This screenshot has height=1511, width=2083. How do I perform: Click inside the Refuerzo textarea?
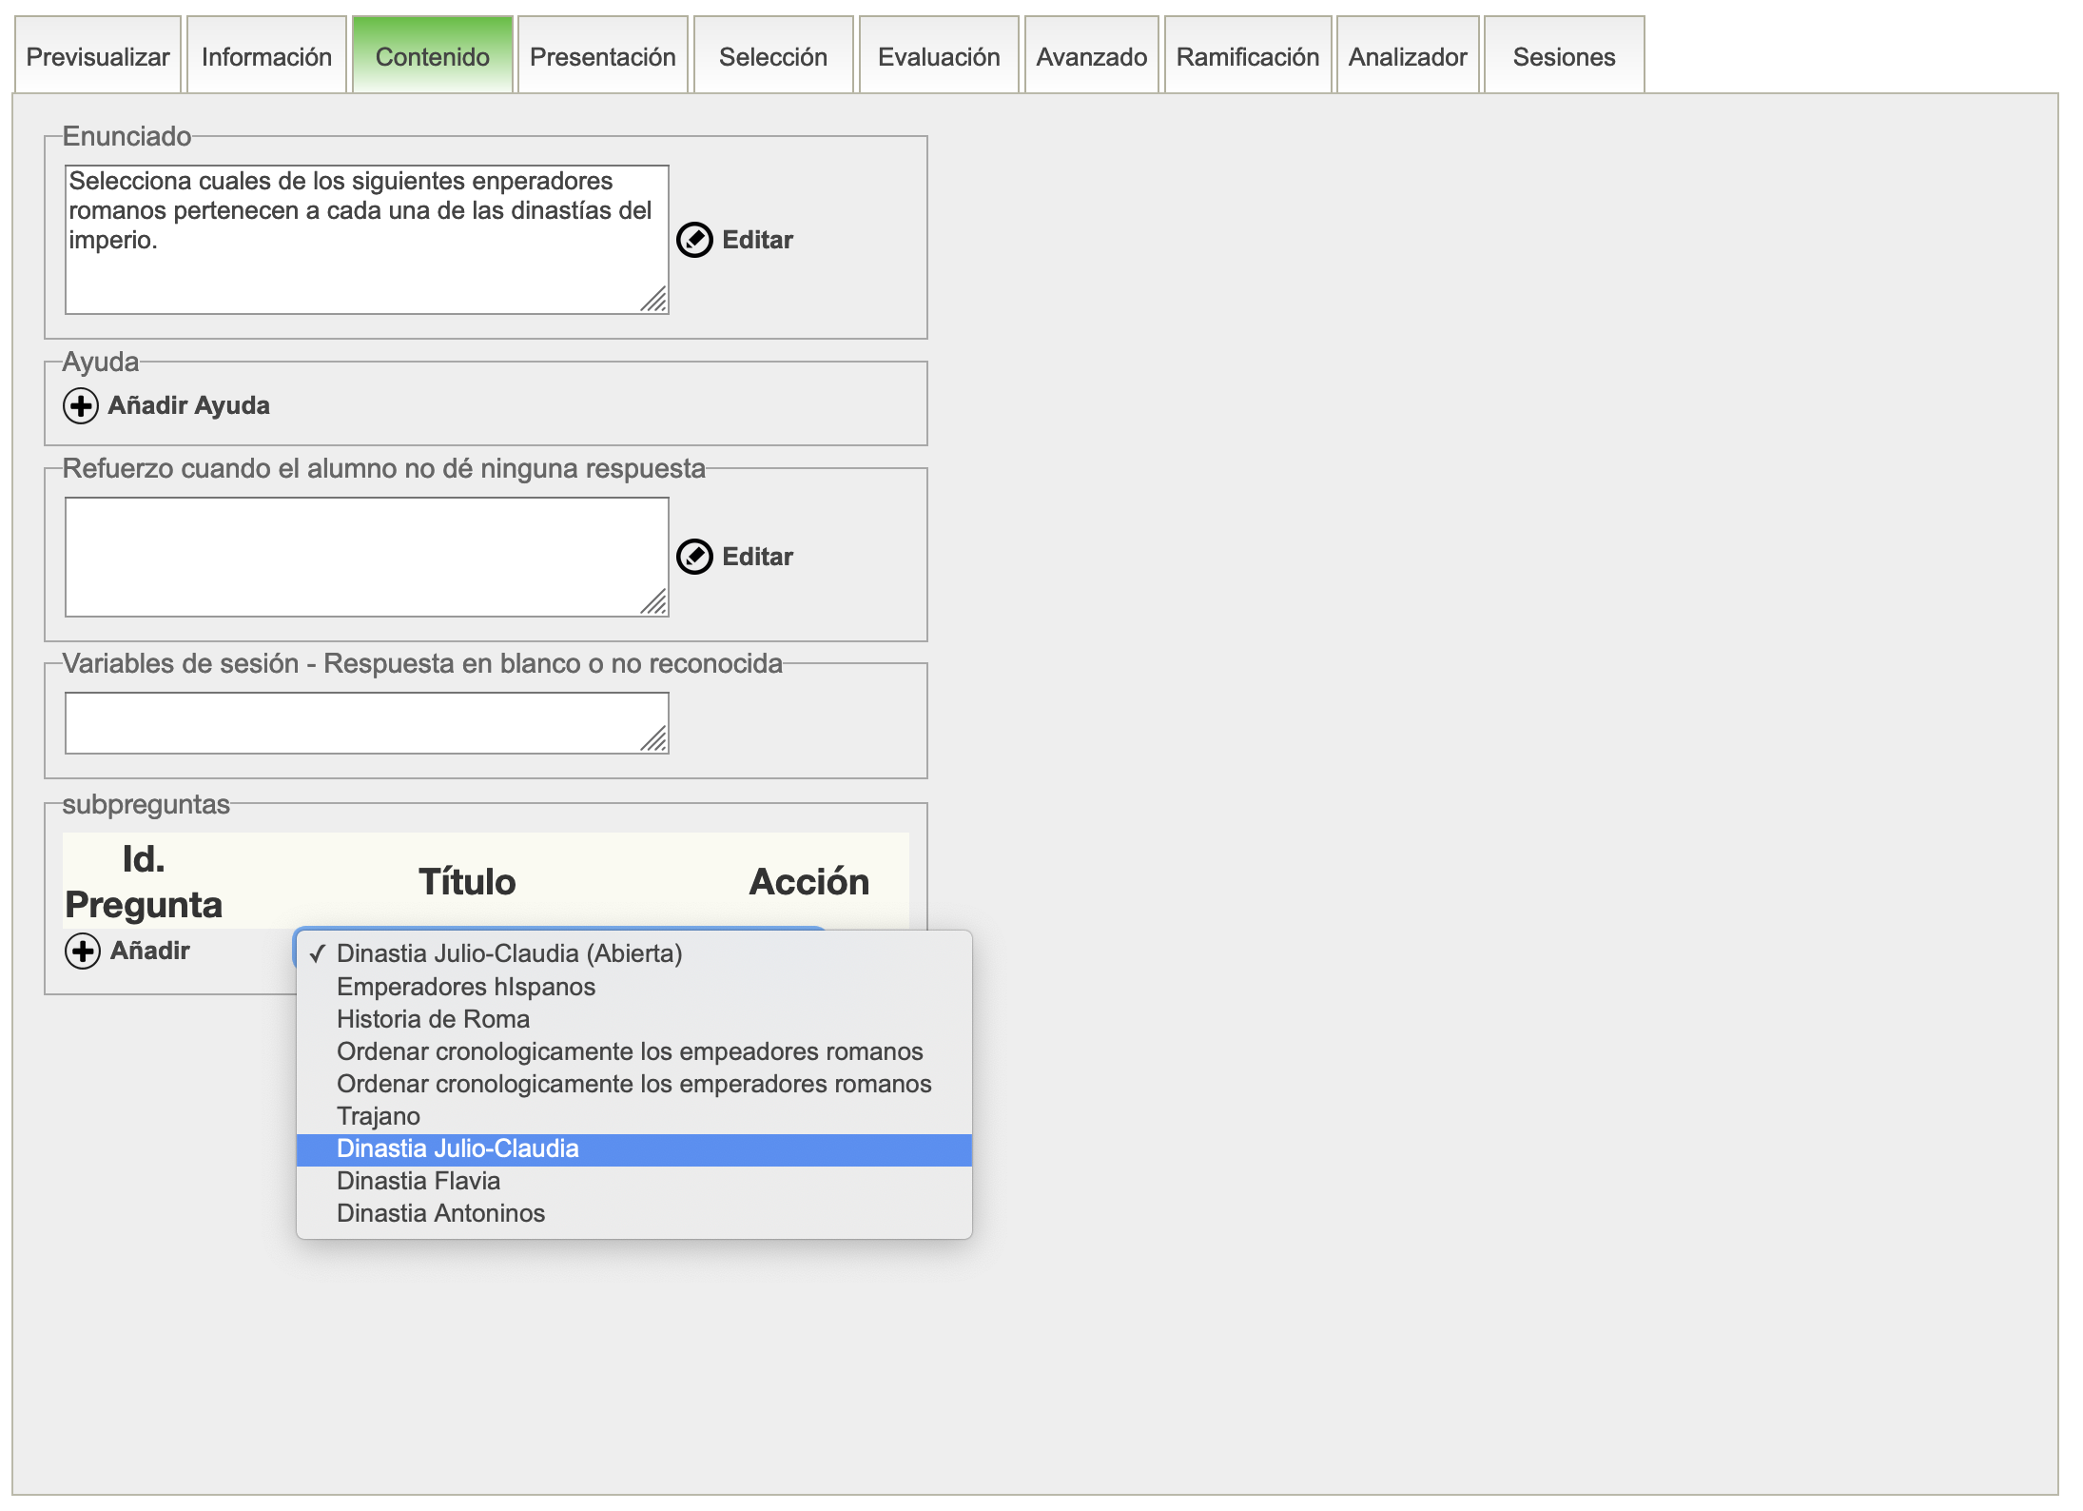pyautogui.click(x=366, y=557)
